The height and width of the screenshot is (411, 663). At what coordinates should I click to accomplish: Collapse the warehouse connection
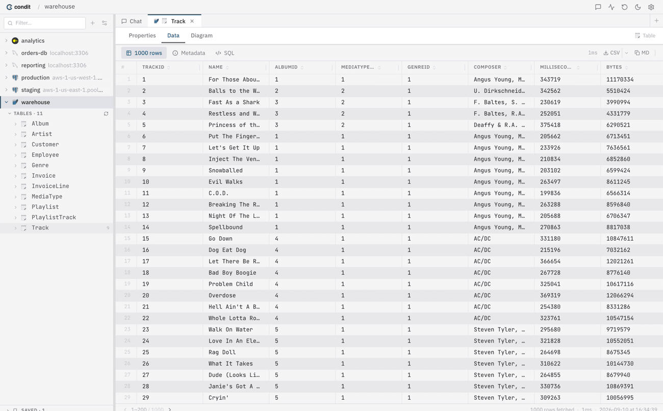point(7,102)
